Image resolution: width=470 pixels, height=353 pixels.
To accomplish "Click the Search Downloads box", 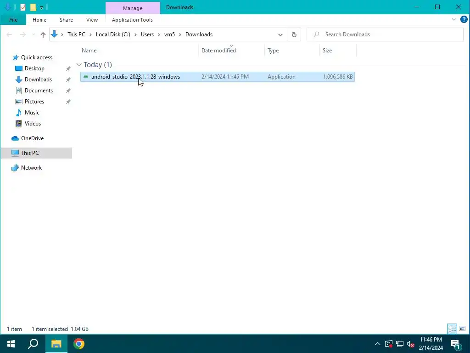I will (x=385, y=34).
